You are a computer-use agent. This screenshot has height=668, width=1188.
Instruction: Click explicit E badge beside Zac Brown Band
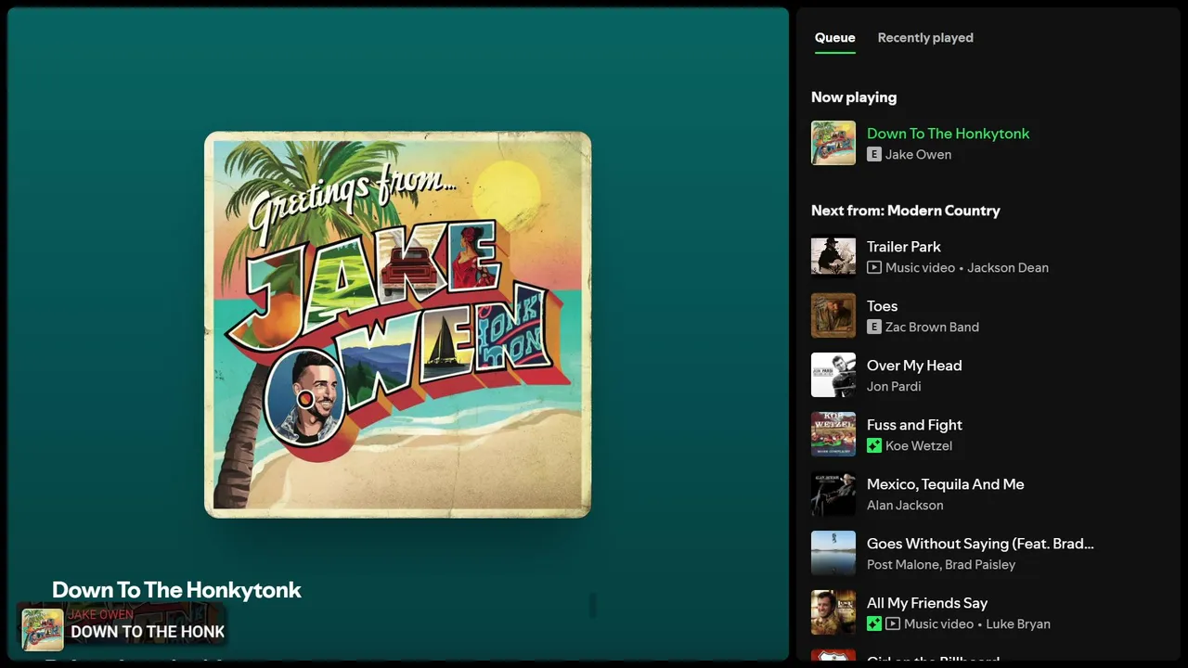873,328
